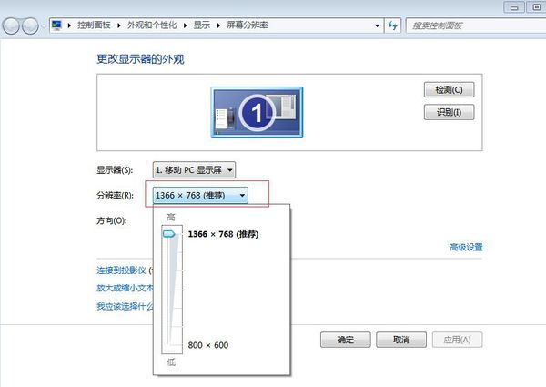Click the refresh icon beside address bar
Screen dimensions: 546x387
[x=393, y=26]
